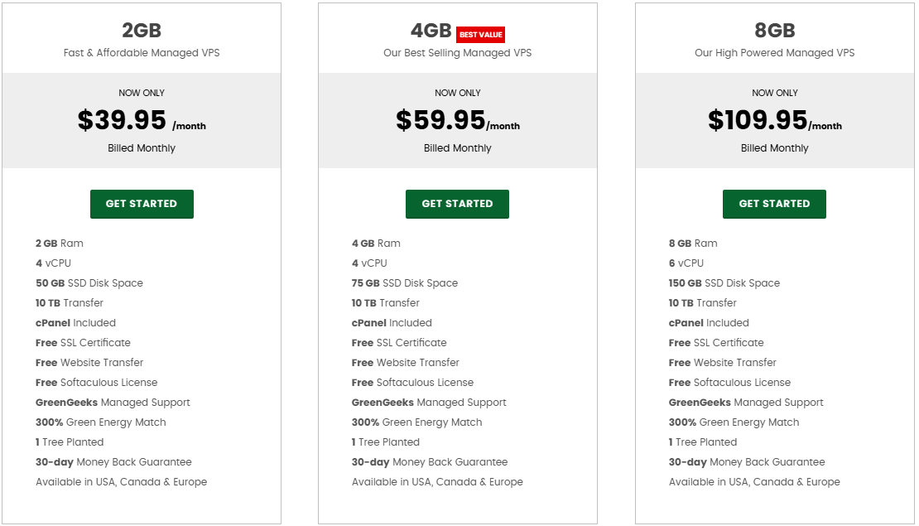Screen dimensions: 919x526
Task: Select the 2GB plan heading
Action: coord(142,31)
